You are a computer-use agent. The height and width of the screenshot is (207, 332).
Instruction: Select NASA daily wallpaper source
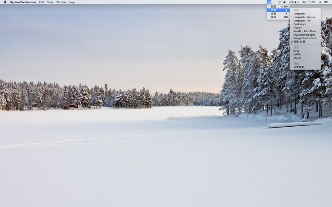pyautogui.click(x=305, y=54)
